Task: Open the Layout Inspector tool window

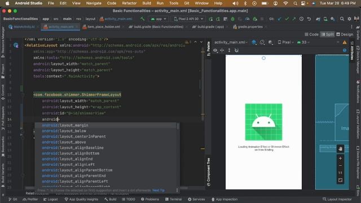Action: tap(337, 199)
